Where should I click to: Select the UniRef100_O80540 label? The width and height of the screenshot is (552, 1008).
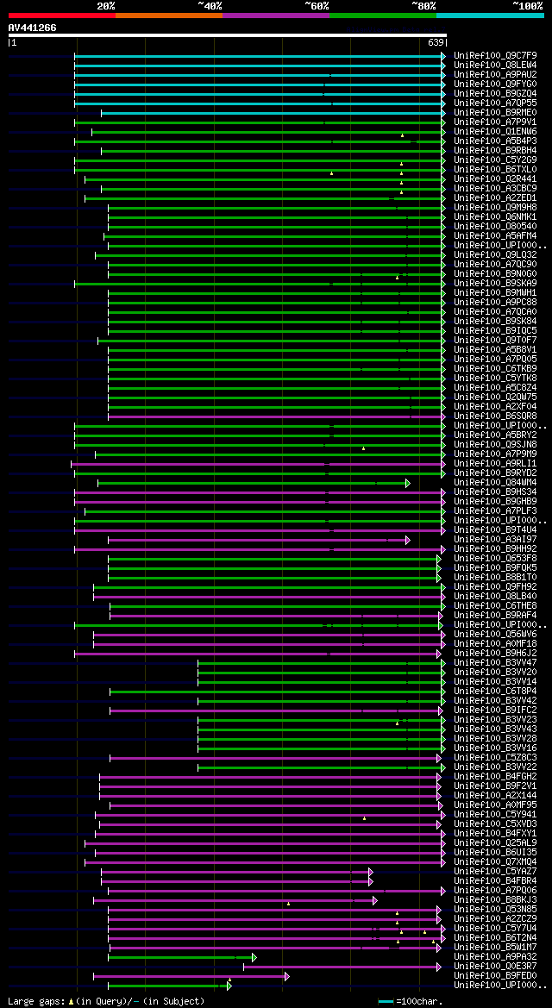pyautogui.click(x=495, y=227)
